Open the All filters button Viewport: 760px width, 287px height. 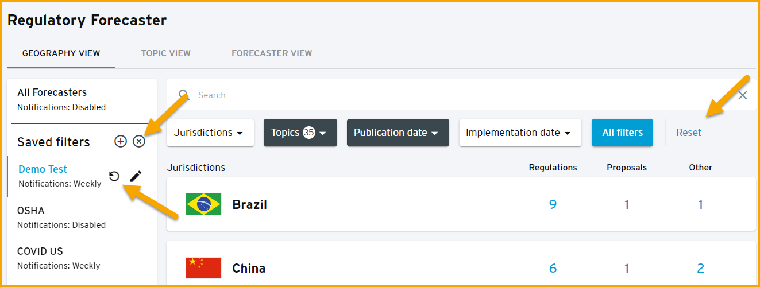[622, 133]
